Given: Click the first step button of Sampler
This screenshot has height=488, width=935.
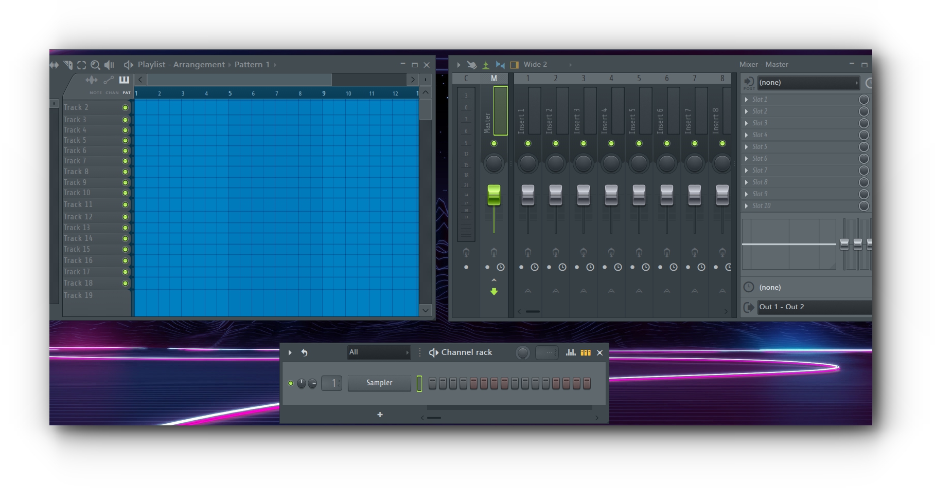Looking at the screenshot, I should coord(432,383).
